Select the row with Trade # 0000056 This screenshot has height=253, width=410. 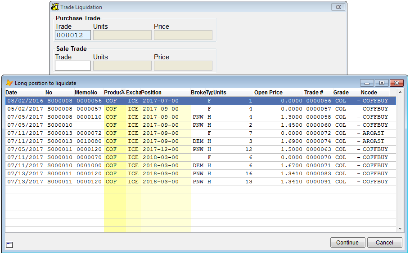coord(201,101)
